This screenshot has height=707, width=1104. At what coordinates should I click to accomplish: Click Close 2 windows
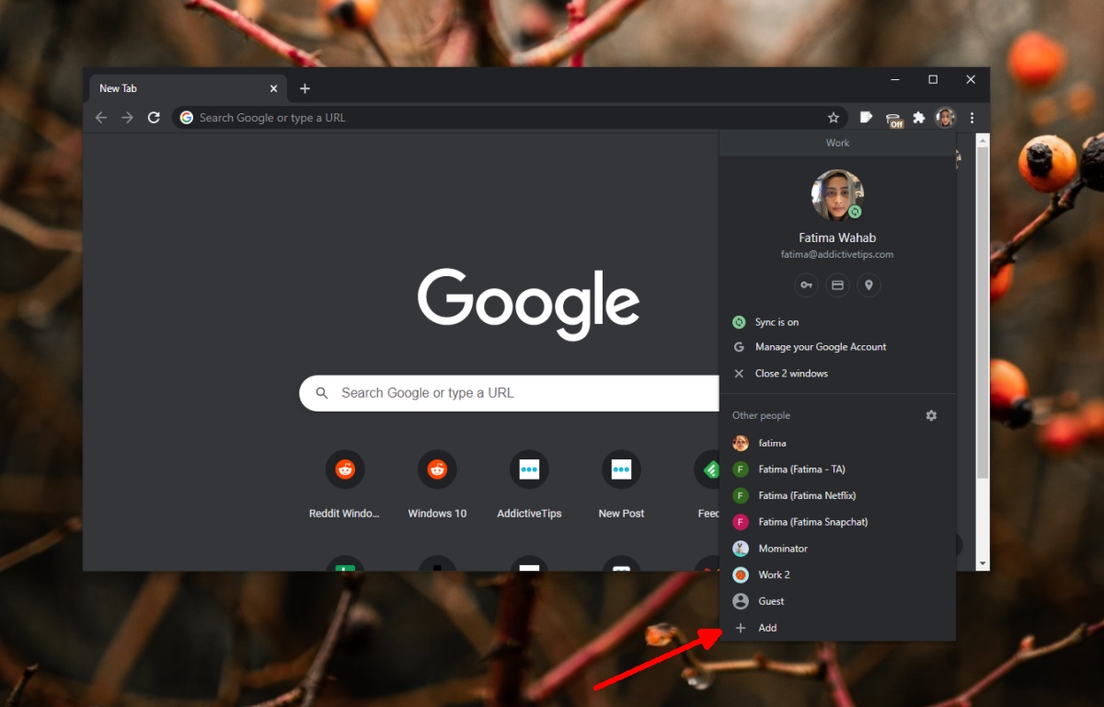click(x=790, y=374)
